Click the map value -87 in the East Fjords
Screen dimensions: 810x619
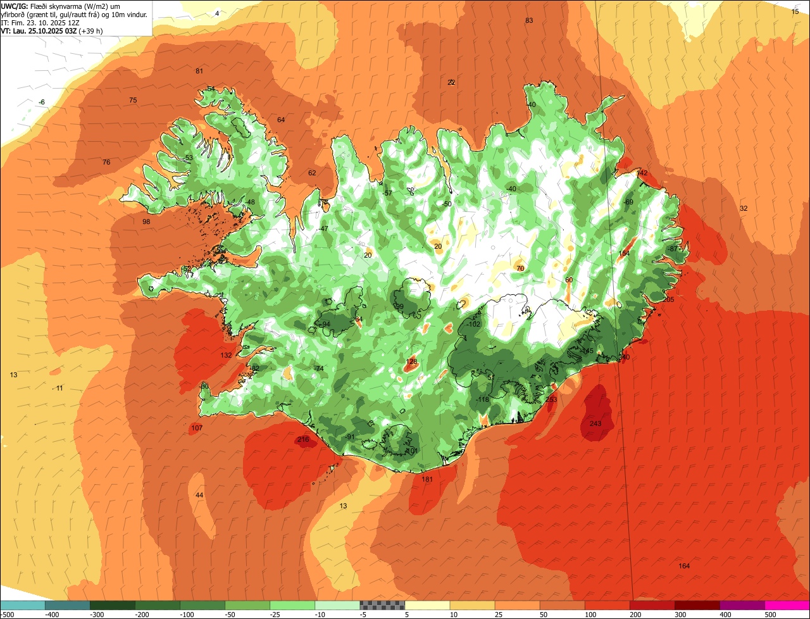(x=672, y=249)
